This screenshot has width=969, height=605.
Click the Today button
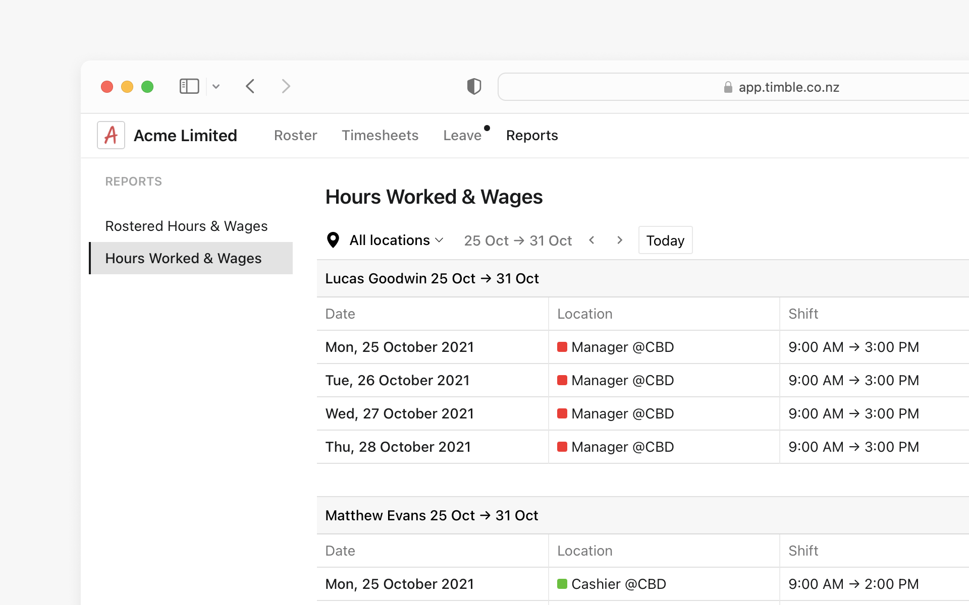[x=665, y=240]
